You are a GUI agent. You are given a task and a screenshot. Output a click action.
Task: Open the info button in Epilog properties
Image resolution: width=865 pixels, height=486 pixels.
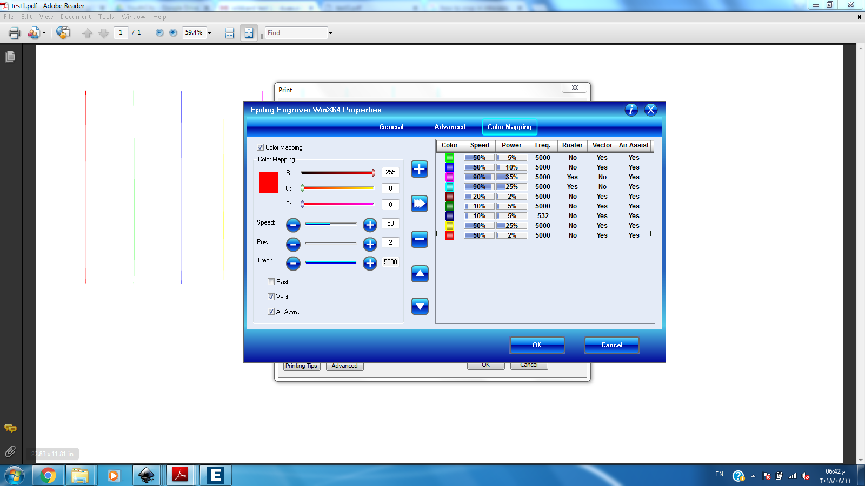tap(631, 110)
